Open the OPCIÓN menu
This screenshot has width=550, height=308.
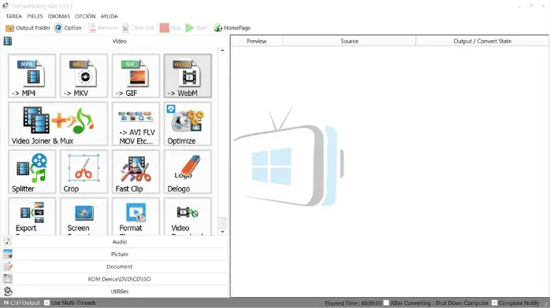point(85,16)
